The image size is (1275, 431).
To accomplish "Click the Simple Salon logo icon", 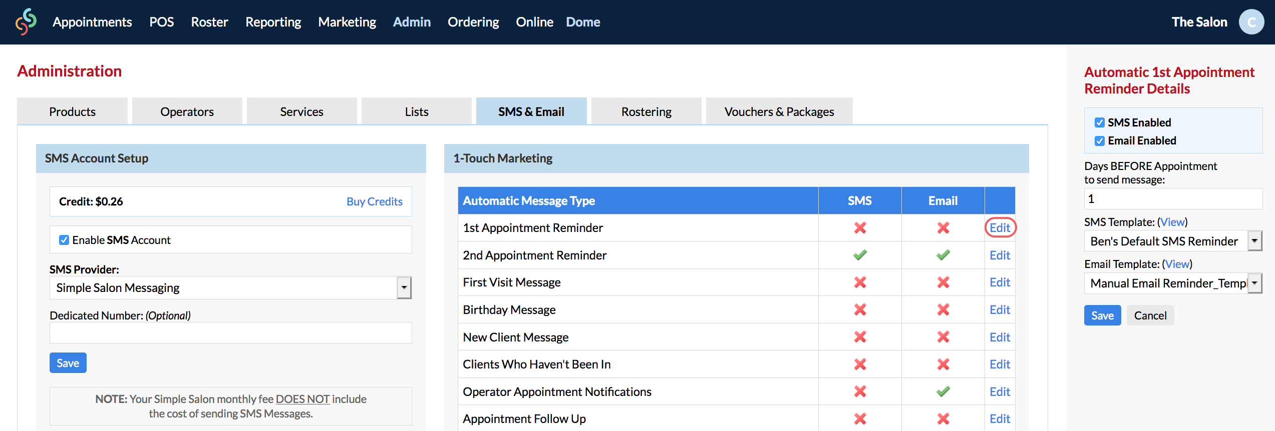I will pos(26,22).
